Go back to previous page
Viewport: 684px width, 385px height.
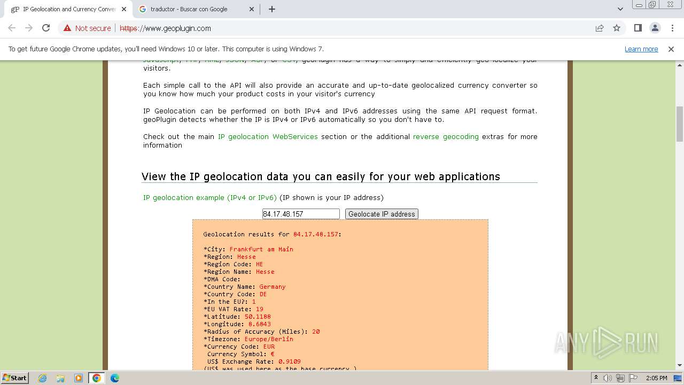(x=12, y=28)
